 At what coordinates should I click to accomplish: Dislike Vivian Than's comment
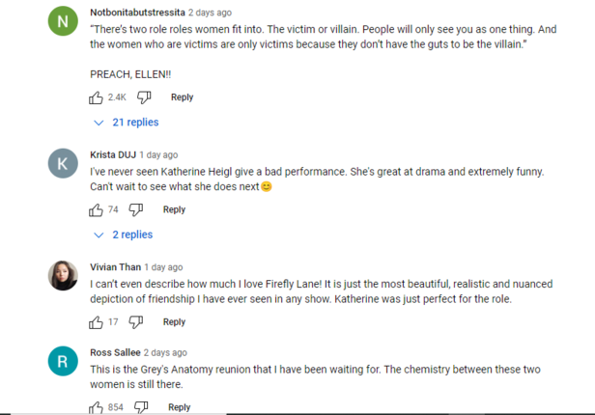click(136, 321)
